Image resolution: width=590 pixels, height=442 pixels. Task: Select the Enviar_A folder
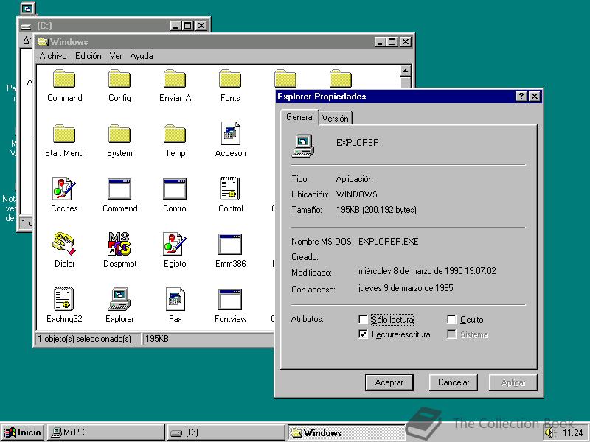pos(175,80)
